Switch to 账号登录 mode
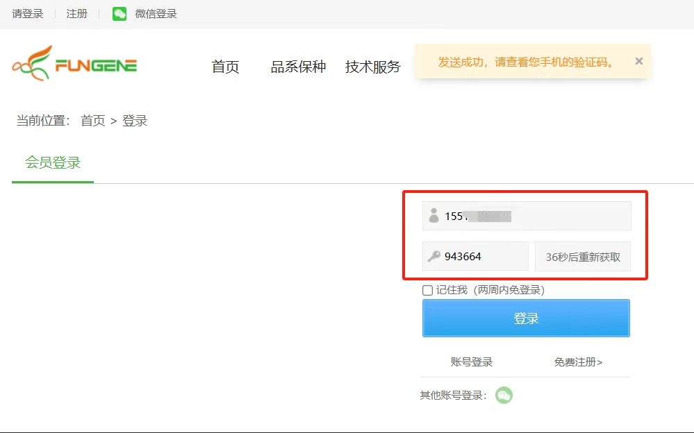Image resolution: width=694 pixels, height=433 pixels. pyautogui.click(x=472, y=362)
